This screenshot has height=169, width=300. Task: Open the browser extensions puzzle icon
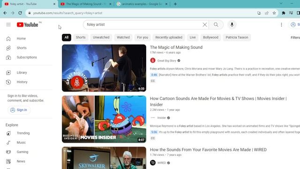pyautogui.click(x=283, y=13)
